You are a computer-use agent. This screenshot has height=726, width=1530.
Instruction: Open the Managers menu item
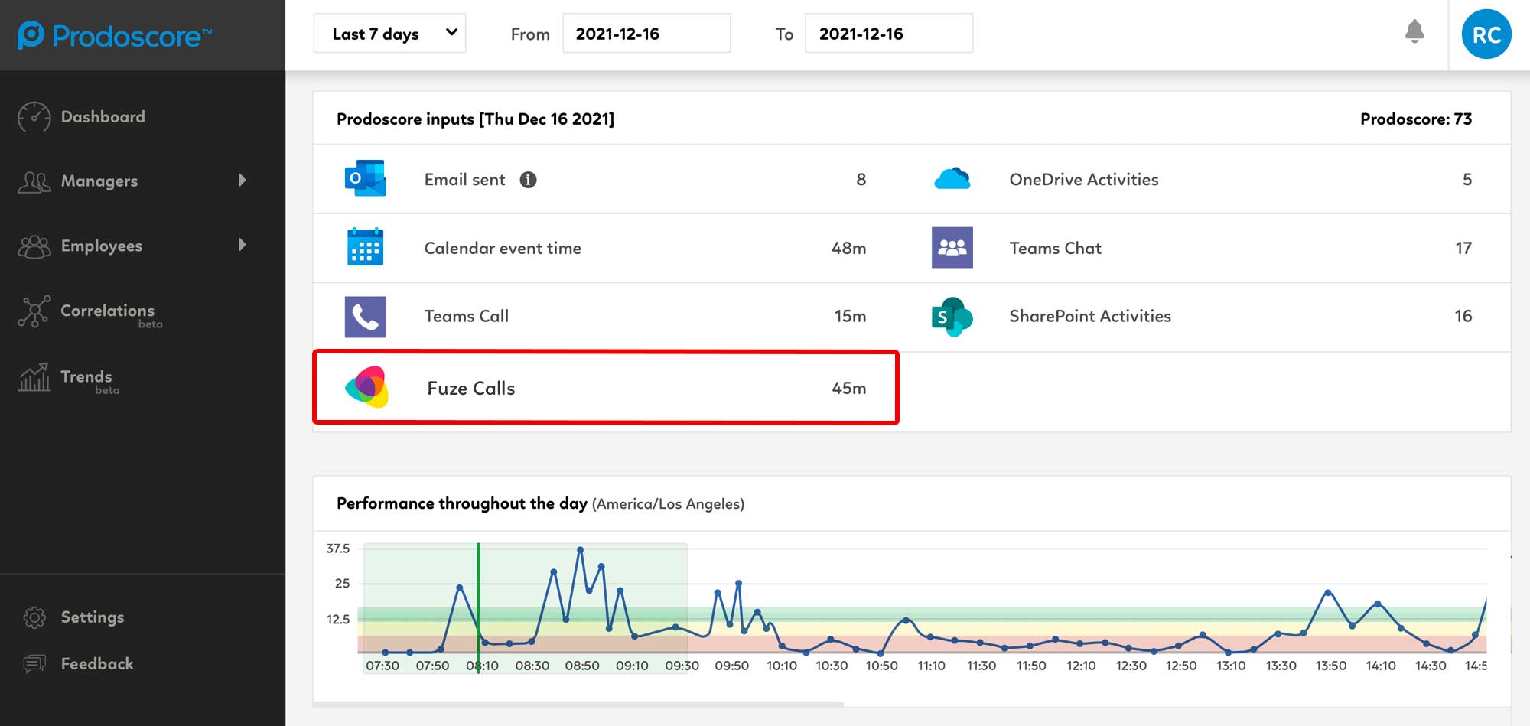coord(99,181)
